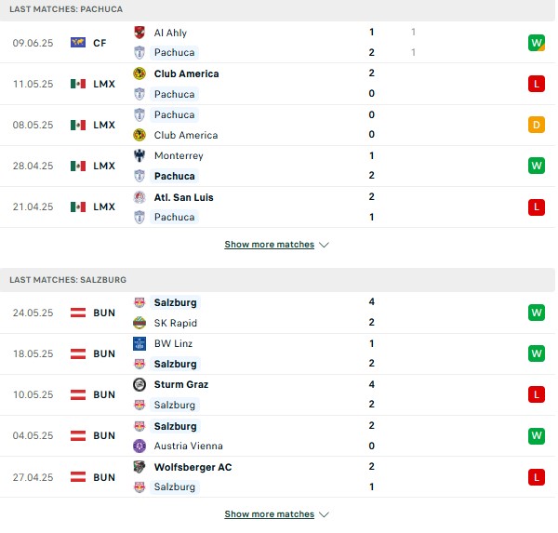This screenshot has height=533, width=558.
Task: Open the Club America team name on 11.05.25
Action: click(x=187, y=73)
